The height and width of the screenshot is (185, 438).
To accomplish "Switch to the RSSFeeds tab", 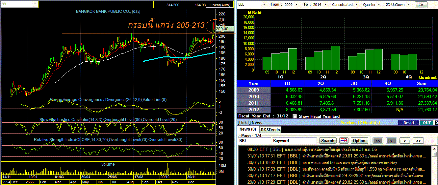I will (x=270, y=130).
